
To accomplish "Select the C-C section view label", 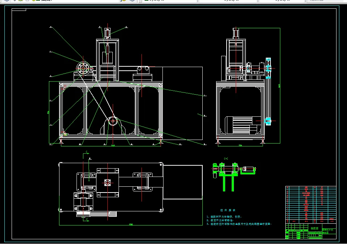I will tap(226, 158).
